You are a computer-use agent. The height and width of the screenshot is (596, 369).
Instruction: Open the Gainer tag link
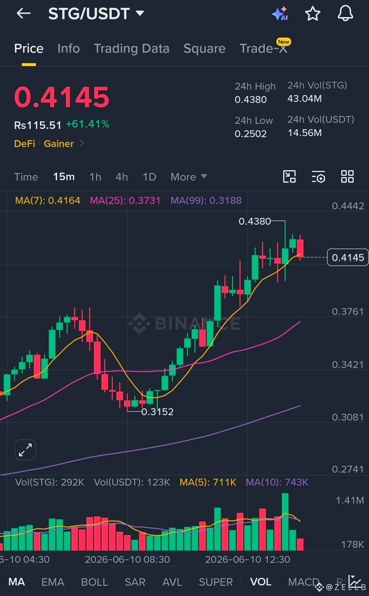pos(59,144)
